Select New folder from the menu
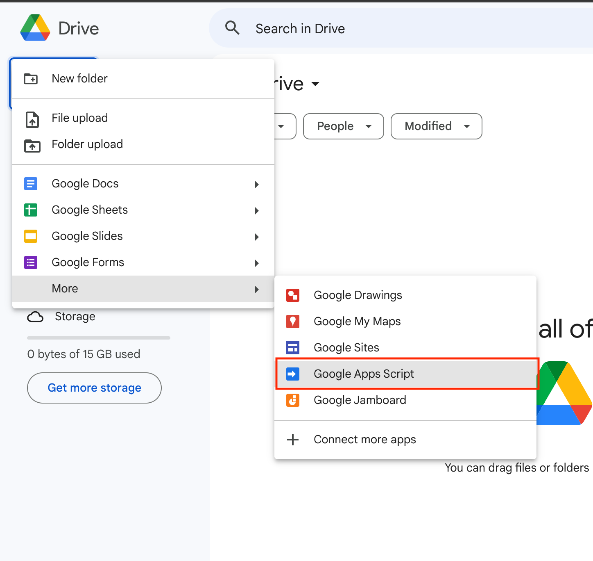Image resolution: width=593 pixels, height=561 pixels. tap(143, 78)
